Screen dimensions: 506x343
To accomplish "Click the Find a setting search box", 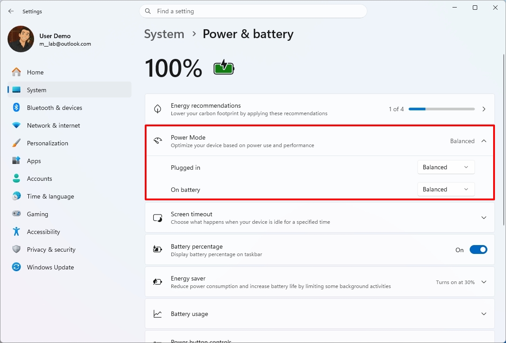I will click(x=253, y=12).
